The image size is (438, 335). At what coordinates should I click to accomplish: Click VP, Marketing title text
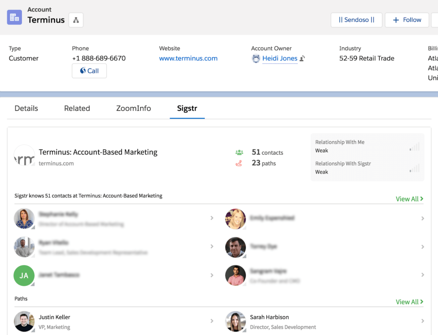point(54,327)
